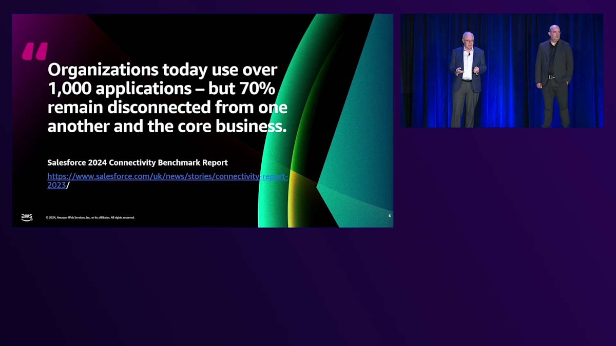Viewport: 616px width, 346px height.
Task: Click the Amazon Web Services copyright notice
Action: click(x=90, y=217)
